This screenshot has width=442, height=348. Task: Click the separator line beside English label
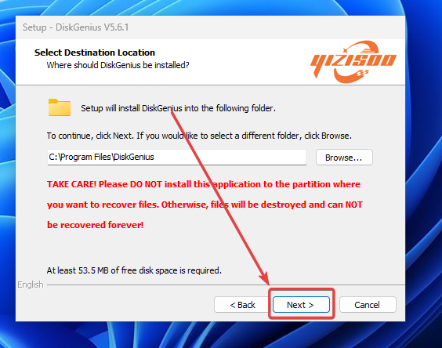226,285
